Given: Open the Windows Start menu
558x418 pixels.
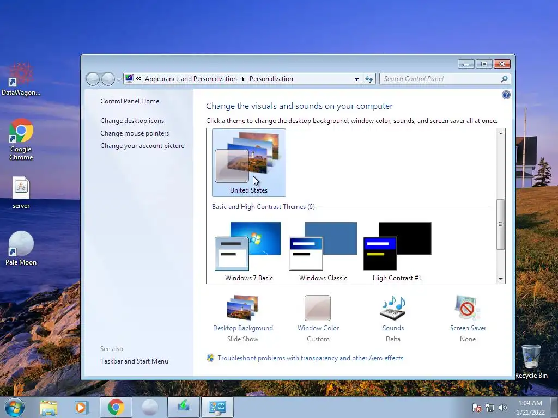Looking at the screenshot, I should pos(14,407).
